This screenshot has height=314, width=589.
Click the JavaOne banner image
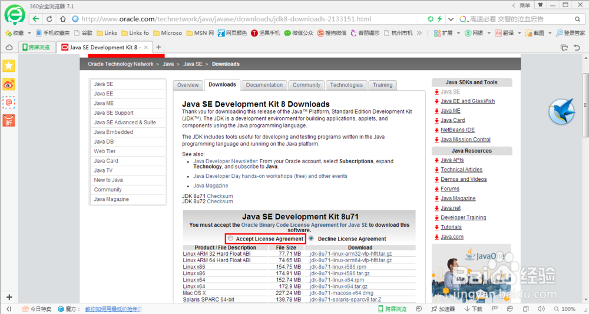click(x=471, y=273)
